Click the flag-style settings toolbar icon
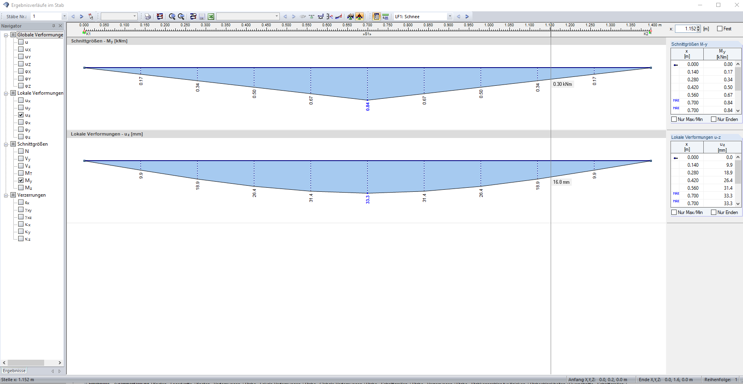 160,17
